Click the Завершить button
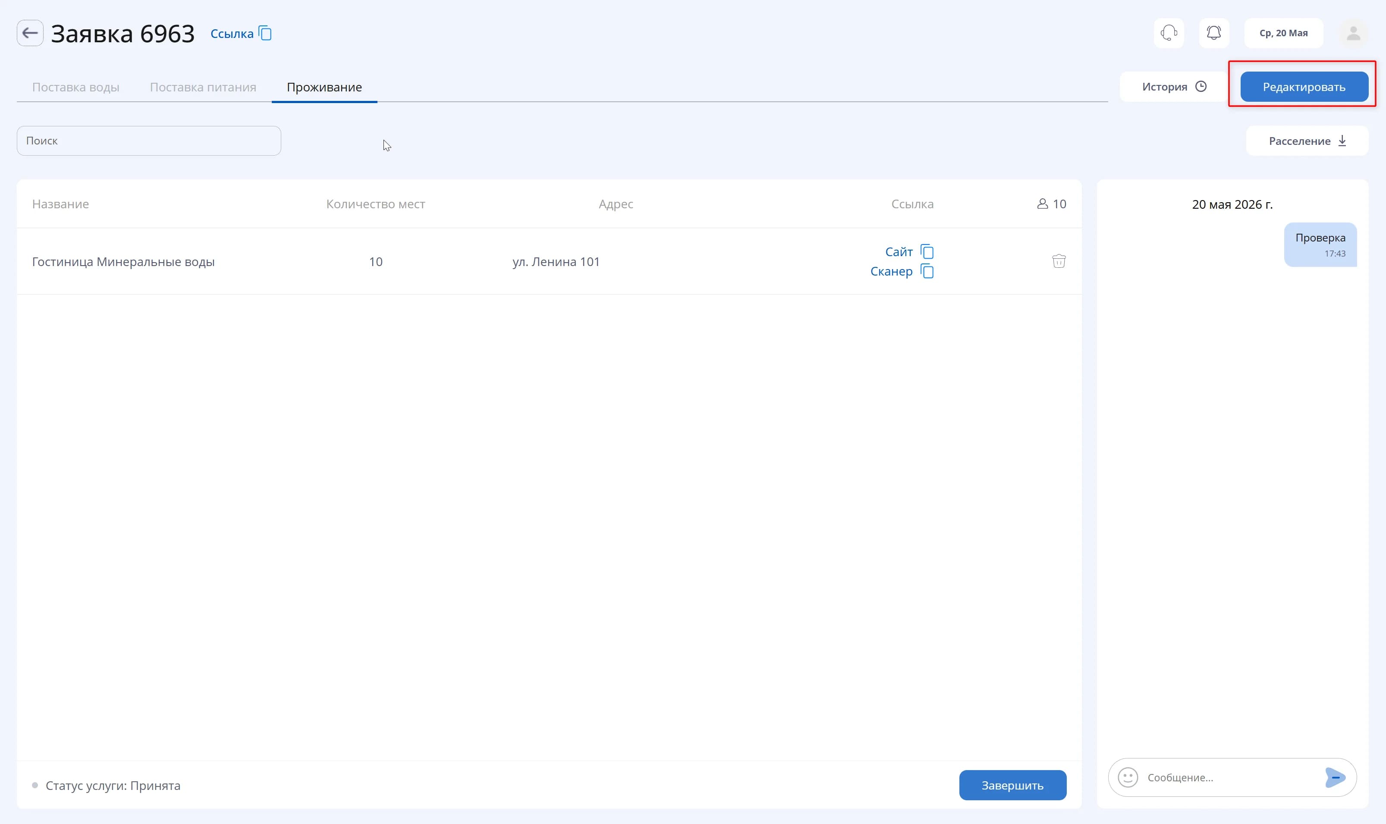The image size is (1386, 824). pos(1012,785)
